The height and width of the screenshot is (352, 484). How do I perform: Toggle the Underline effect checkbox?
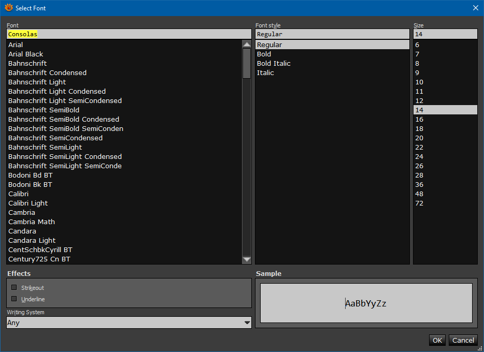tap(14, 299)
